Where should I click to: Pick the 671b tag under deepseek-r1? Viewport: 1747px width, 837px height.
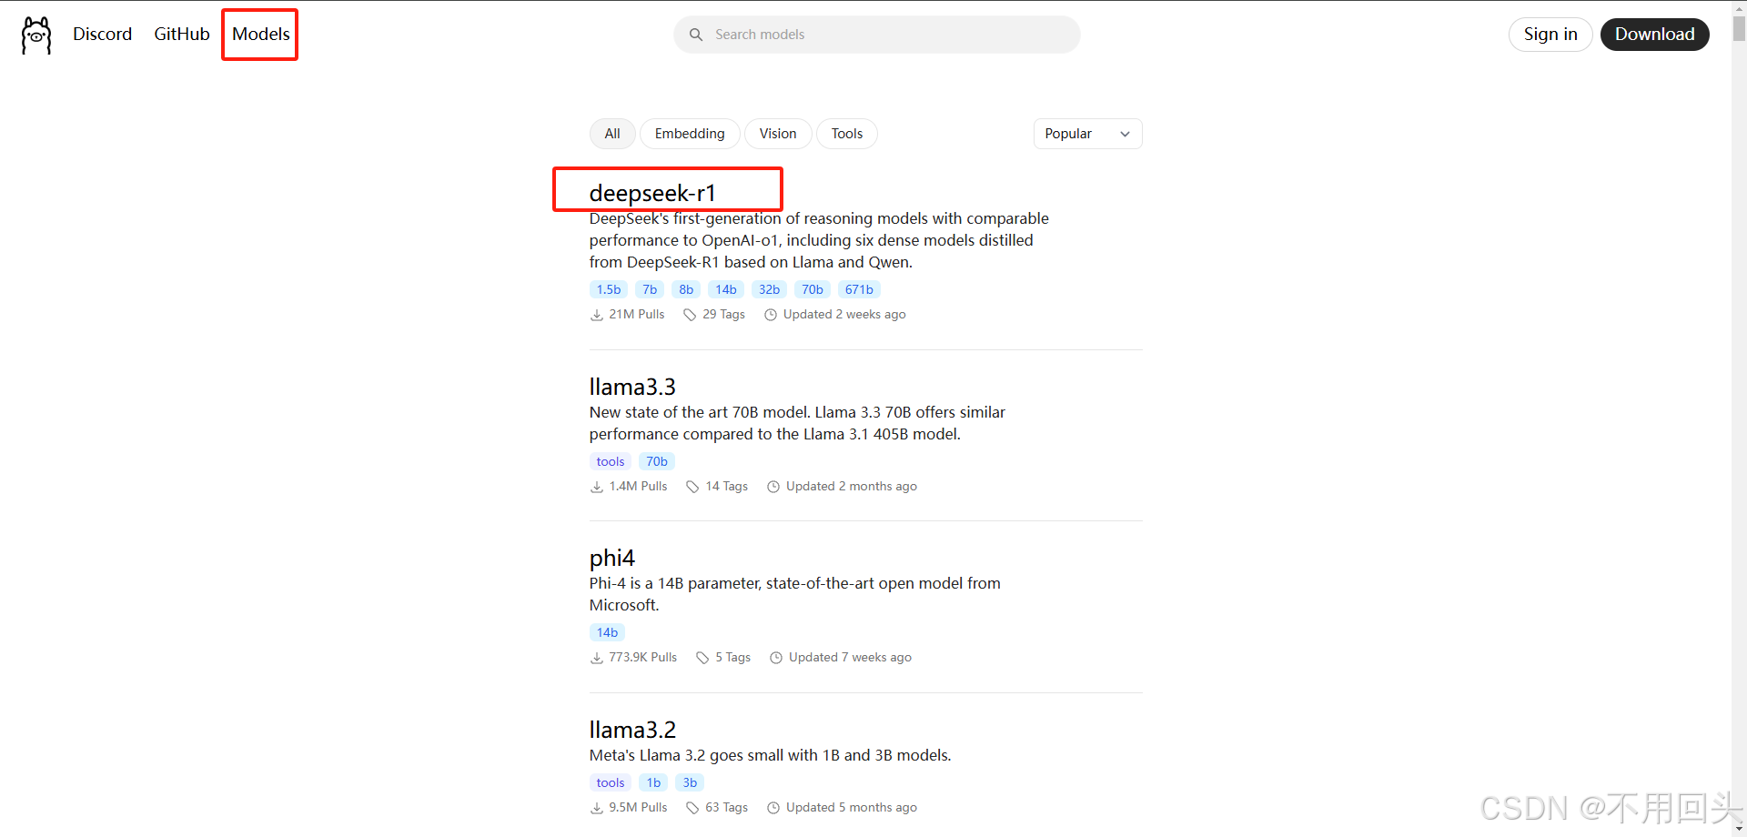click(x=859, y=290)
